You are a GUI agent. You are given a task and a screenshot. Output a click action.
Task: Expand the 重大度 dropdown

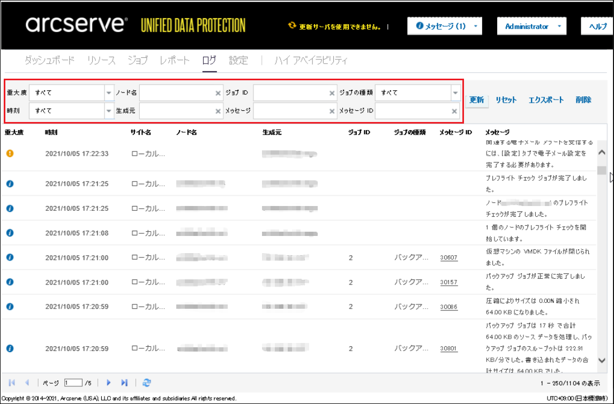[x=109, y=93]
